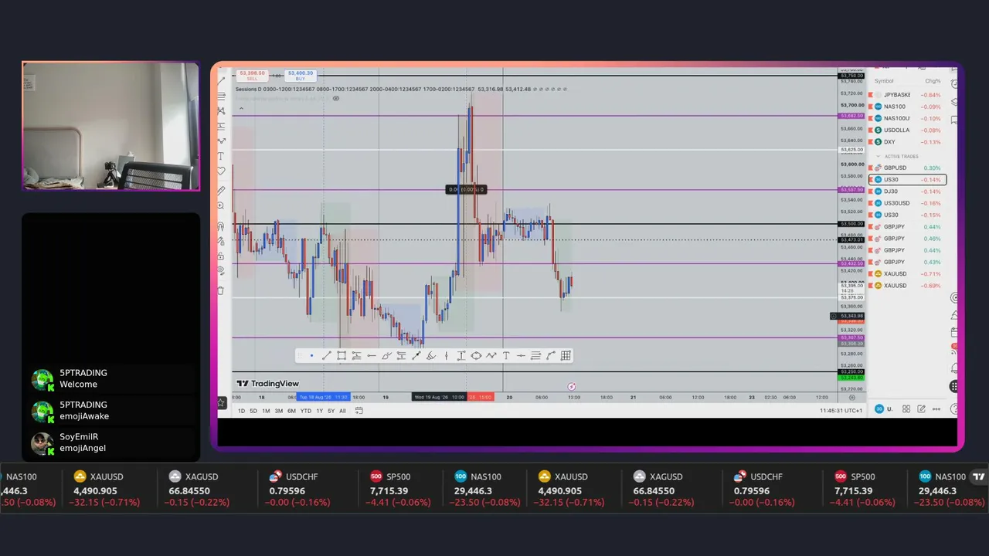Click the pink lightning flash icon on chart
The height and width of the screenshot is (556, 989).
pyautogui.click(x=572, y=386)
